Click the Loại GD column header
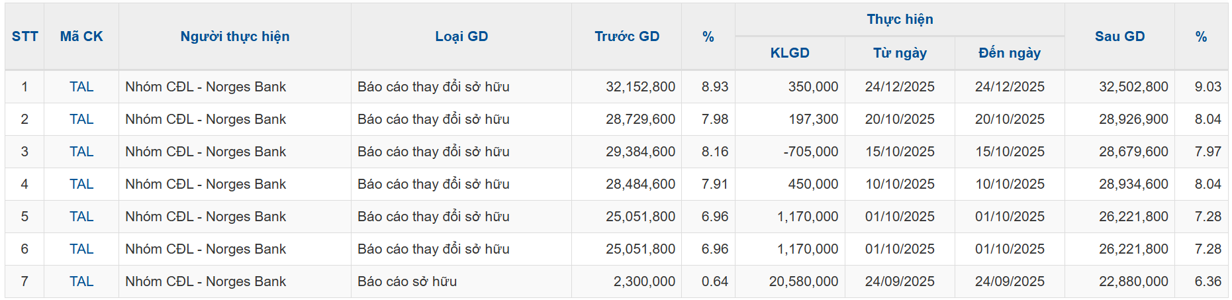The height and width of the screenshot is (300, 1232). (461, 36)
